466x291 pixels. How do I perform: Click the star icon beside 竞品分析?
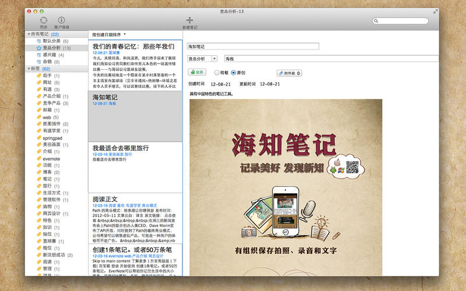pos(38,48)
